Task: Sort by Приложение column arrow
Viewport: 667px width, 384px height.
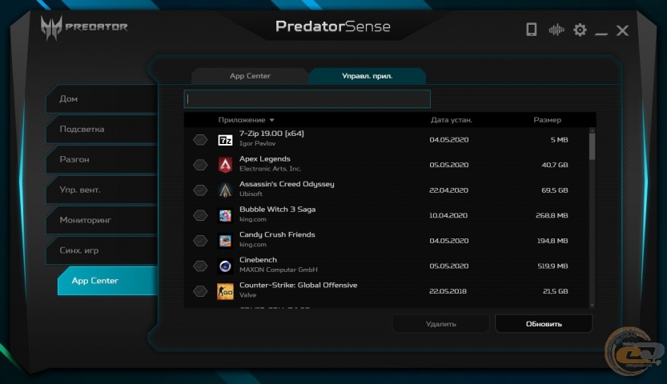Action: [x=271, y=120]
